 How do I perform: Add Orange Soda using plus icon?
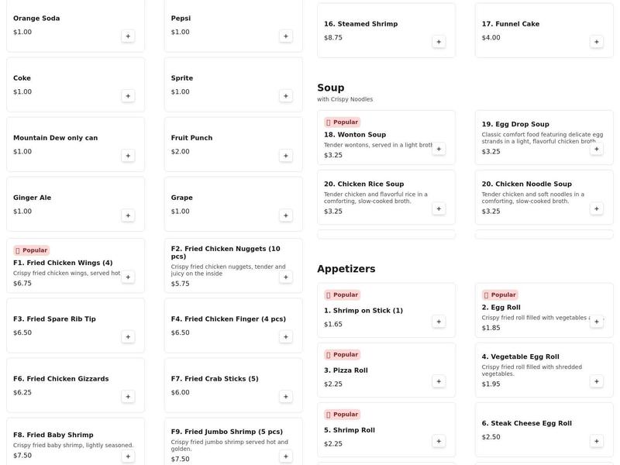(x=128, y=36)
